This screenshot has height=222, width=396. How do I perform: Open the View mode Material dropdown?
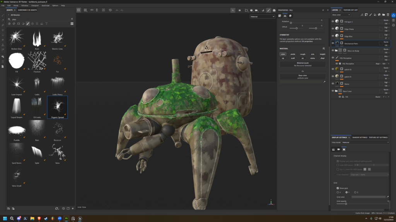click(x=365, y=142)
